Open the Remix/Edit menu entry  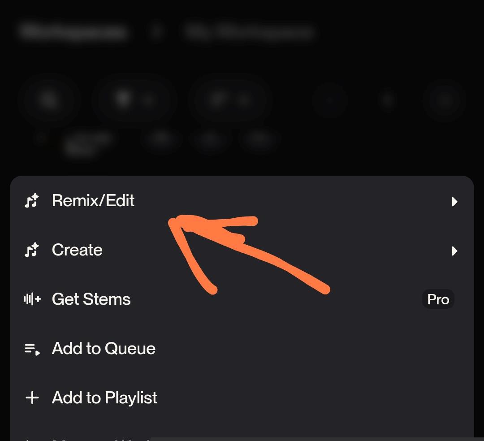pos(93,201)
